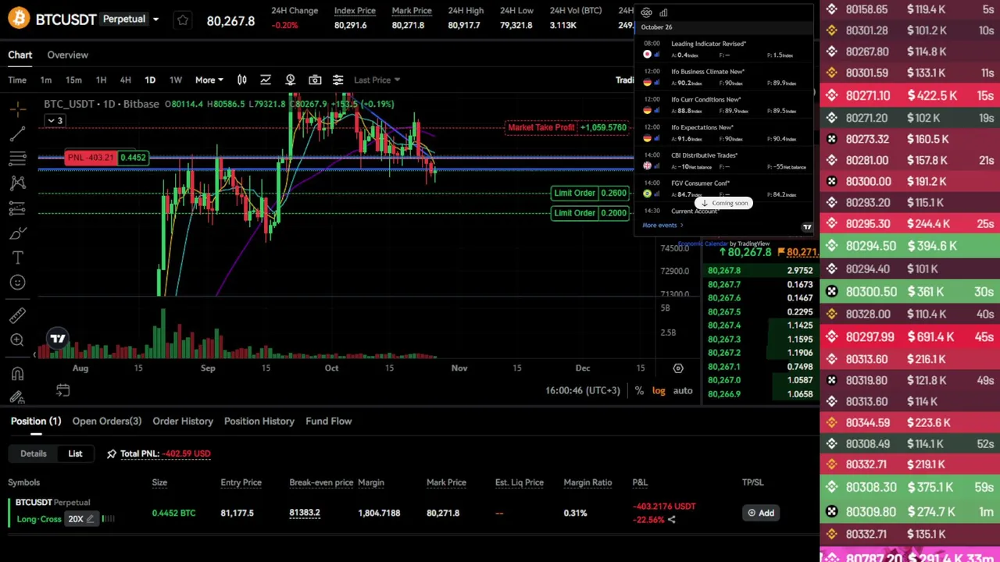The width and height of the screenshot is (1000, 562).
Task: Open the candlestick chart style menu
Action: point(242,80)
